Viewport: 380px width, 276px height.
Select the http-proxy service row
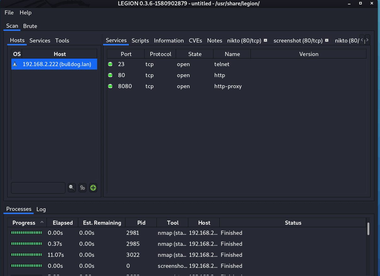[x=228, y=86]
